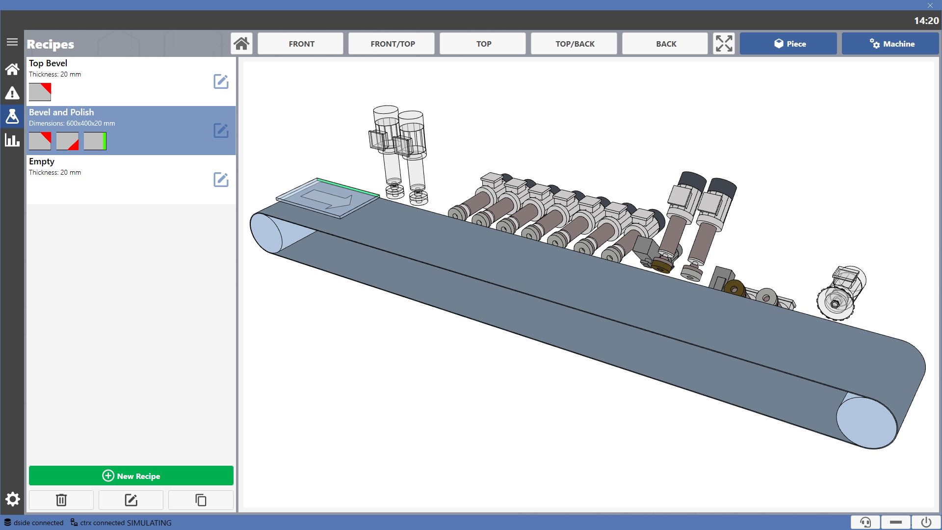Select the BACK view
The image size is (942, 530).
665,44
